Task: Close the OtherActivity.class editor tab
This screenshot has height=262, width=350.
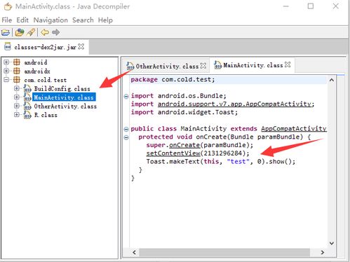Action: coord(203,66)
